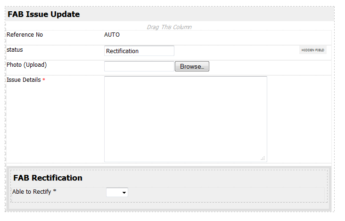Viewport: 345px width, 221px height.
Task: Click the status field label
Action: click(15, 50)
